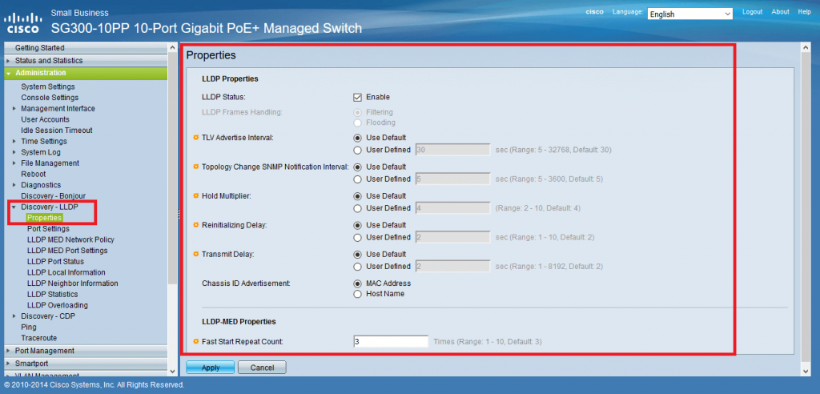Select User Defined for Transmit Delay
Image resolution: width=820 pixels, height=394 pixels.
[358, 267]
